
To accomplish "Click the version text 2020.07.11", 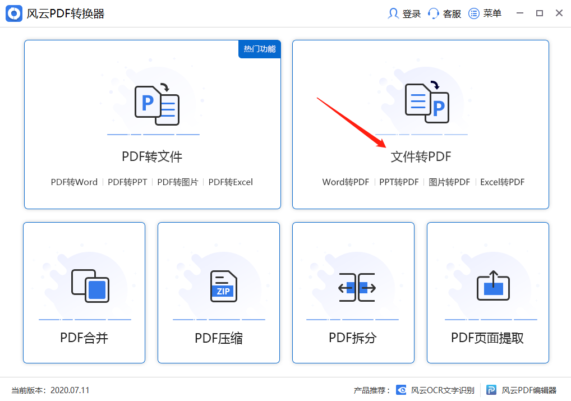I will pyautogui.click(x=70, y=390).
